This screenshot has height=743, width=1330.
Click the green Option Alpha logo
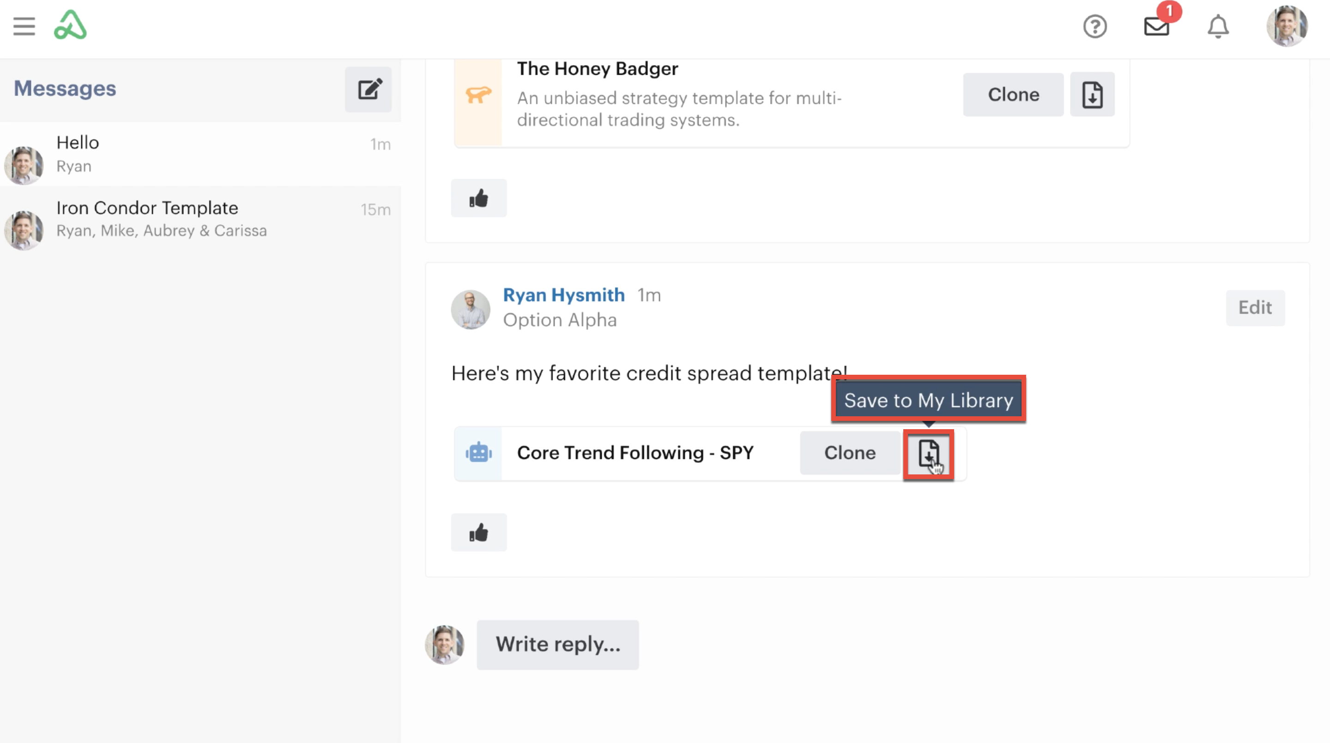[x=70, y=25]
